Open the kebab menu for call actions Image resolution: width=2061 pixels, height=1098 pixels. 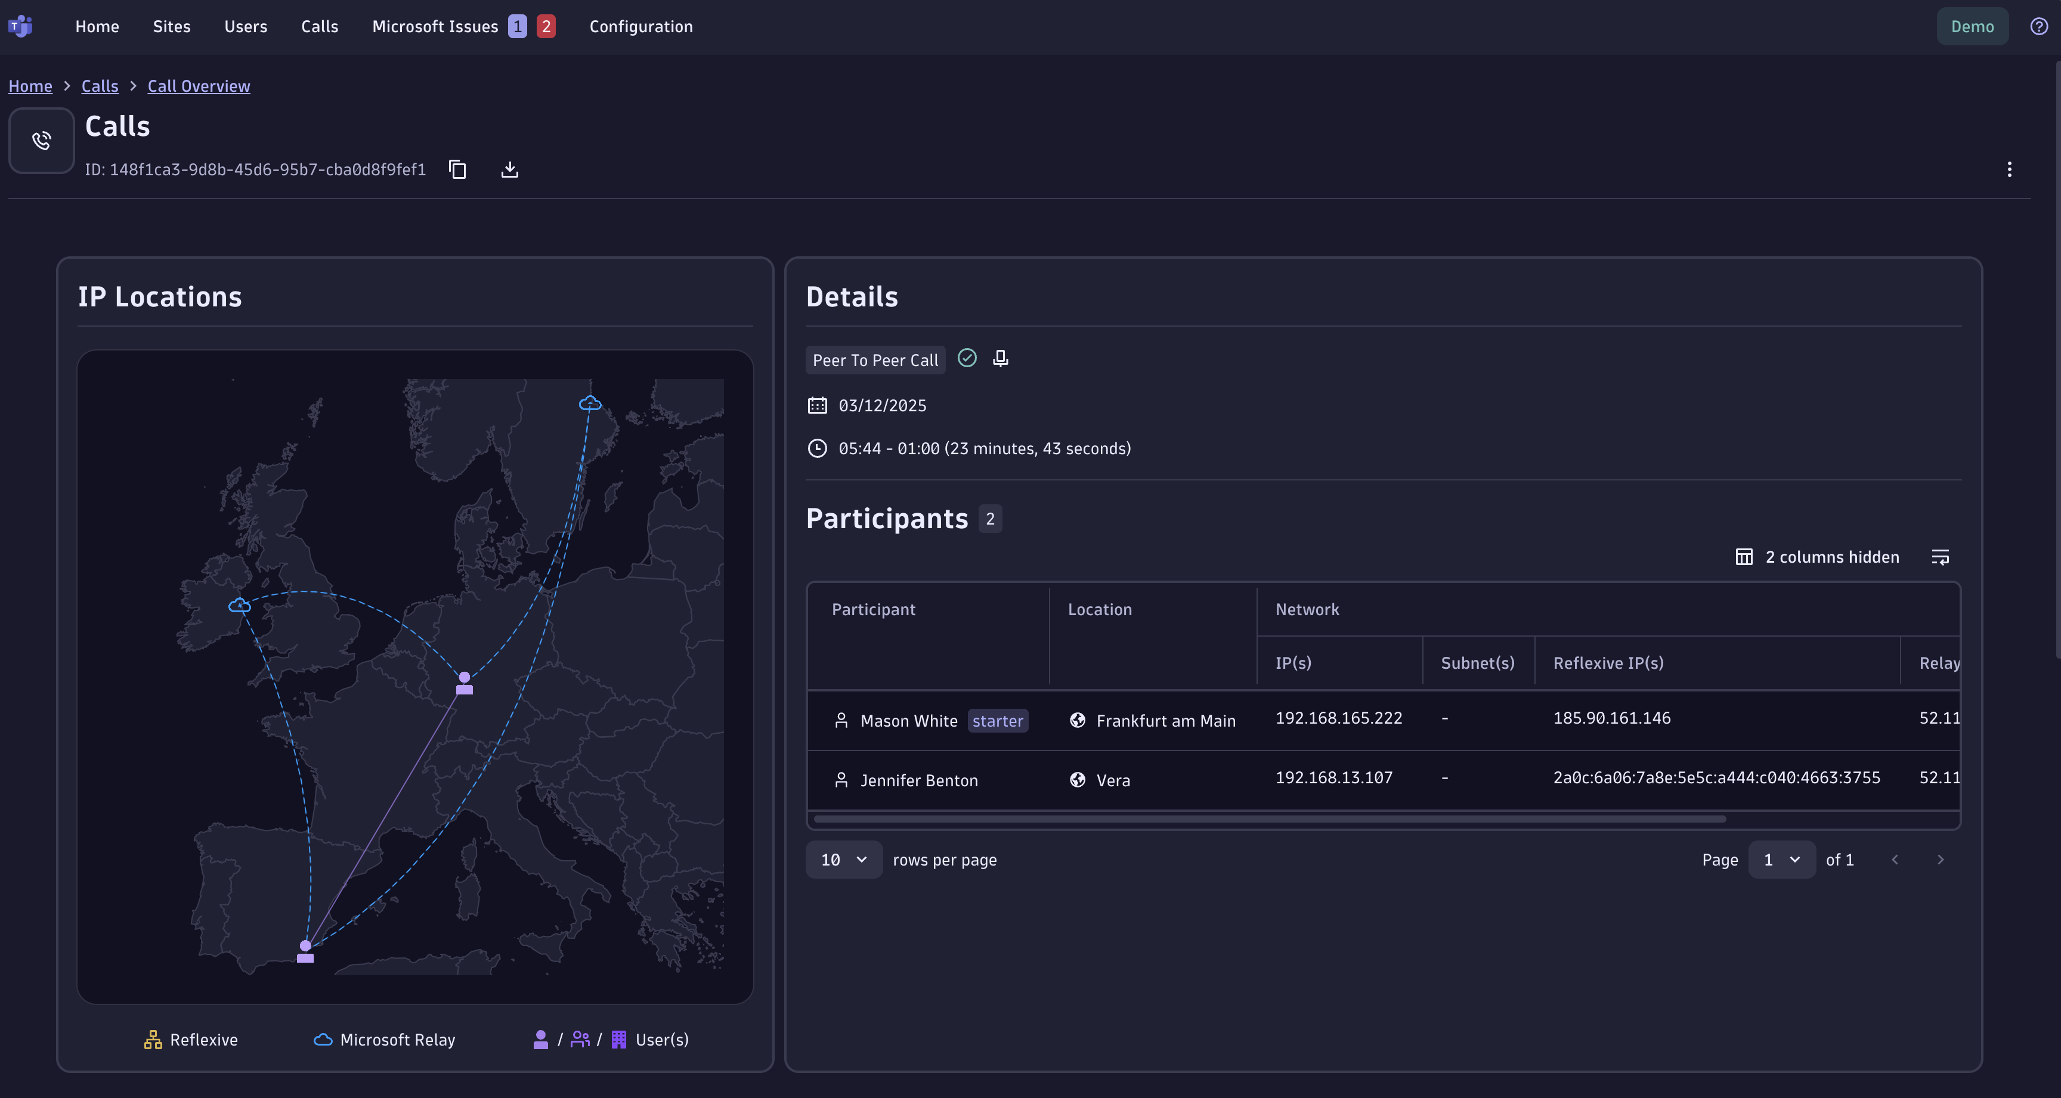pyautogui.click(x=2010, y=169)
